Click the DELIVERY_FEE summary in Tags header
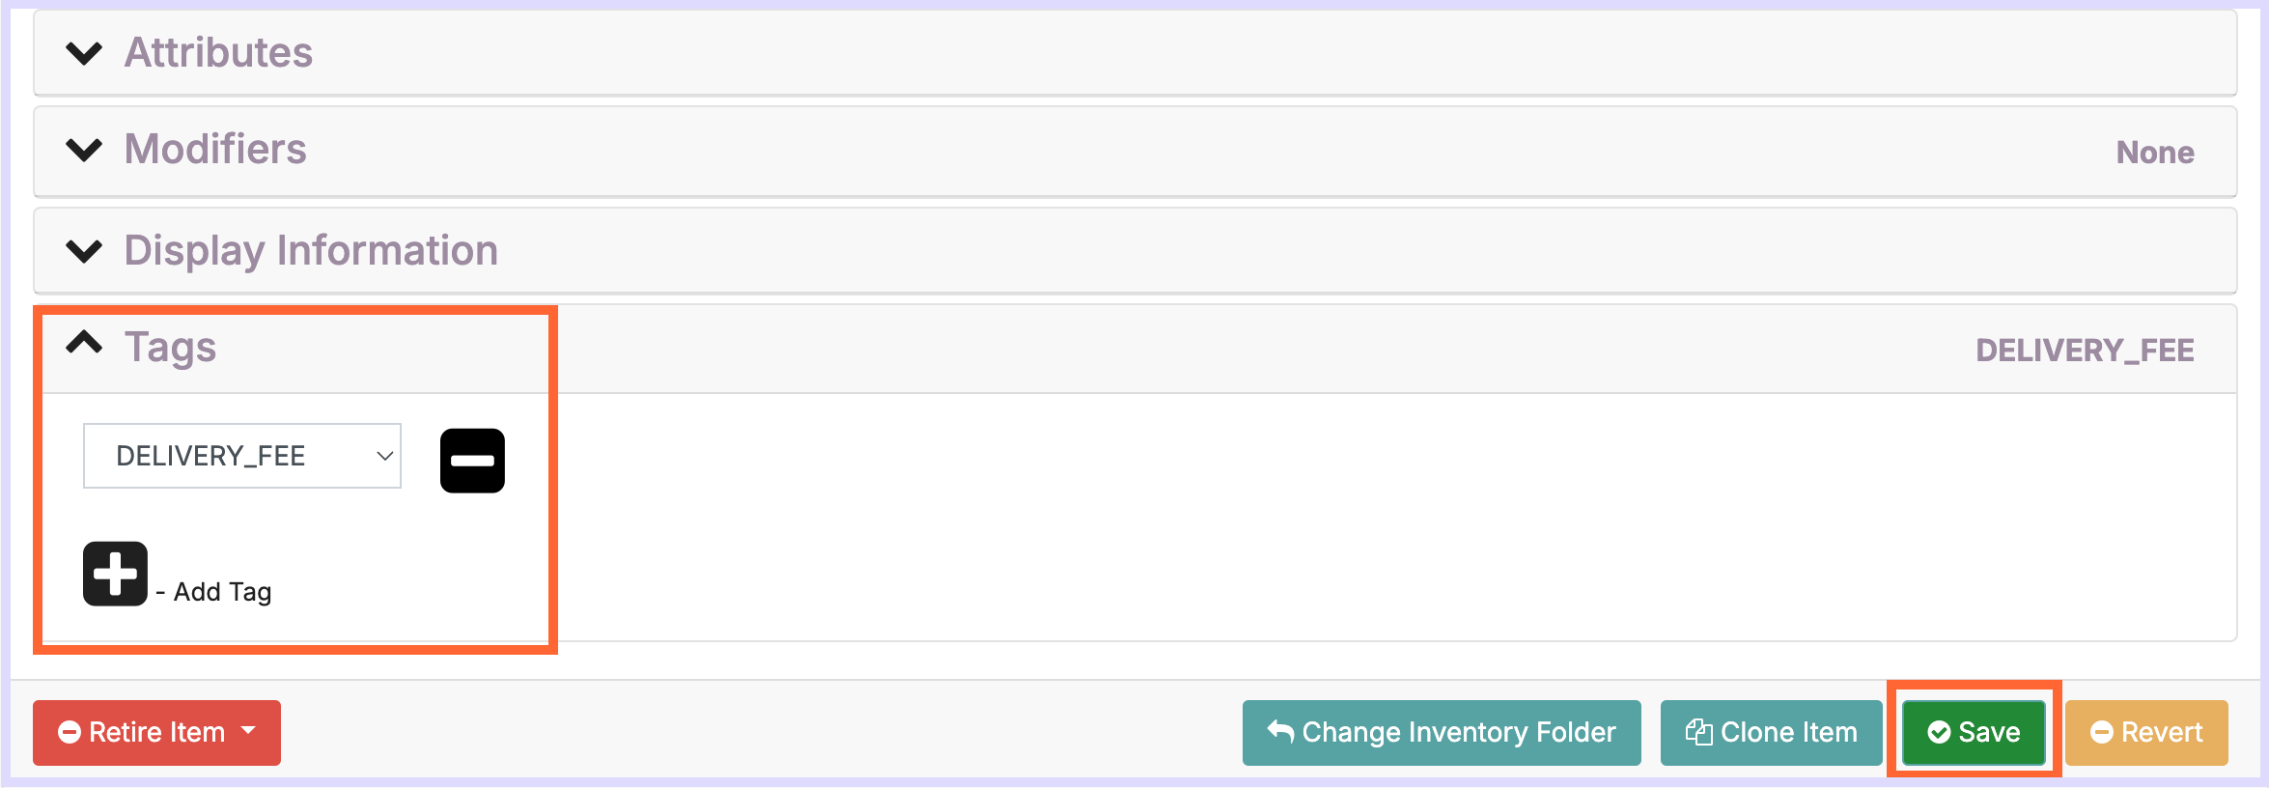 [x=2085, y=351]
